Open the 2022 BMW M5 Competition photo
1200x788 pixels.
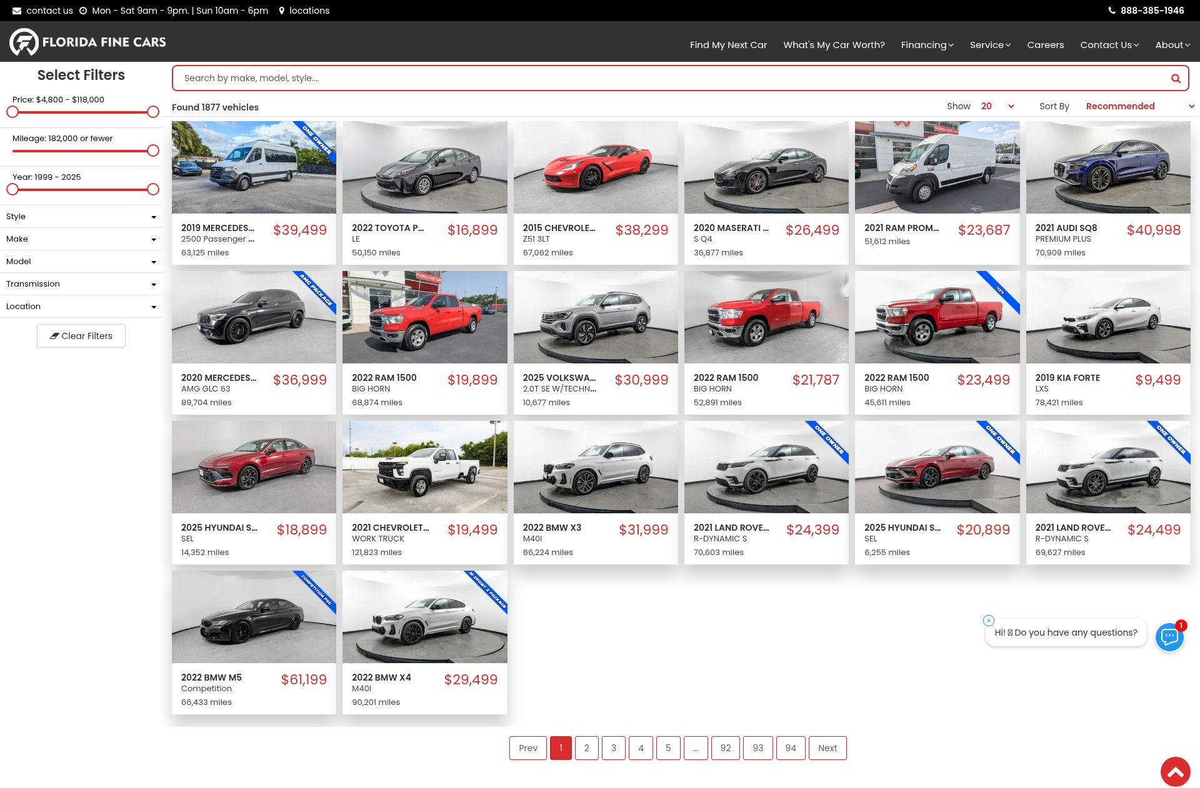[254, 617]
